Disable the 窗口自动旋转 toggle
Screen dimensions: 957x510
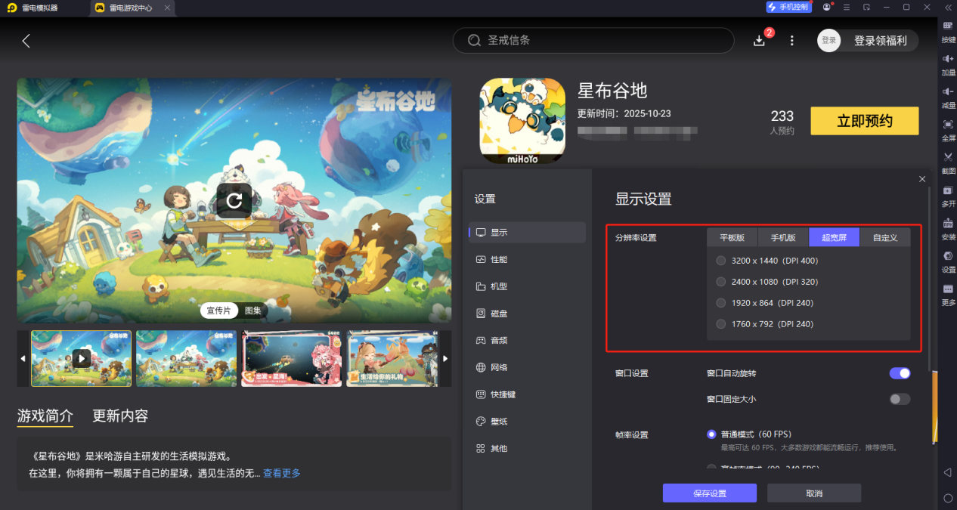[900, 372]
